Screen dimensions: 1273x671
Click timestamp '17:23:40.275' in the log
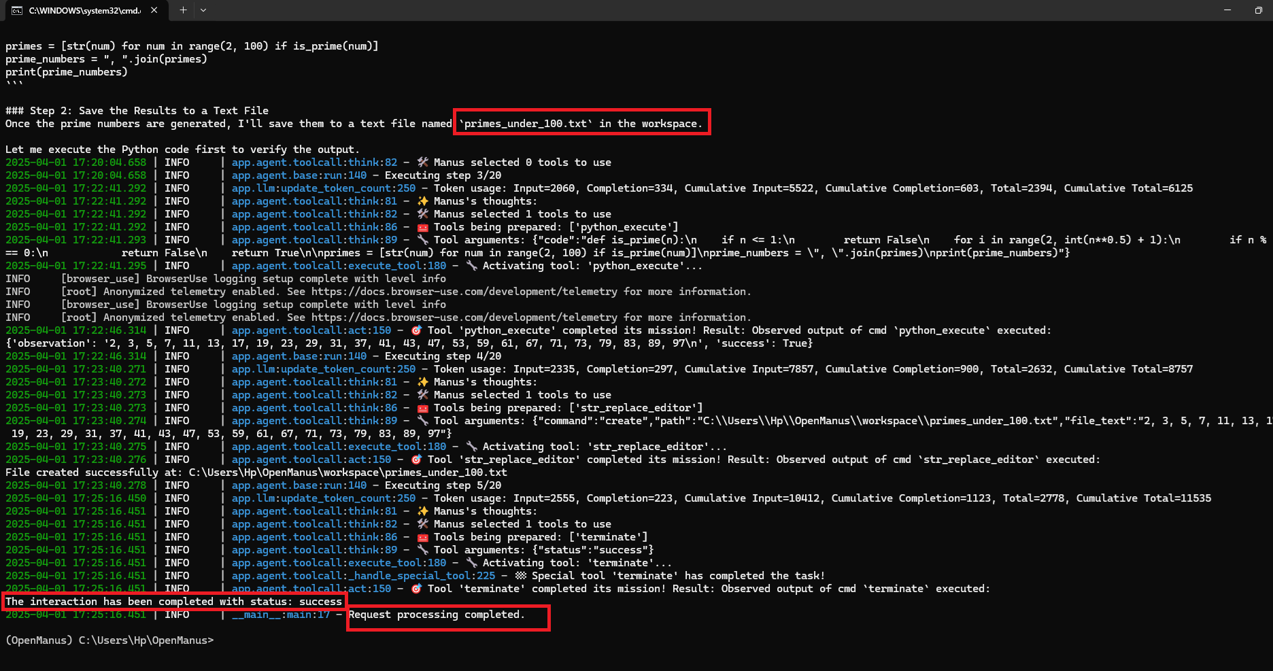pyautogui.click(x=109, y=447)
